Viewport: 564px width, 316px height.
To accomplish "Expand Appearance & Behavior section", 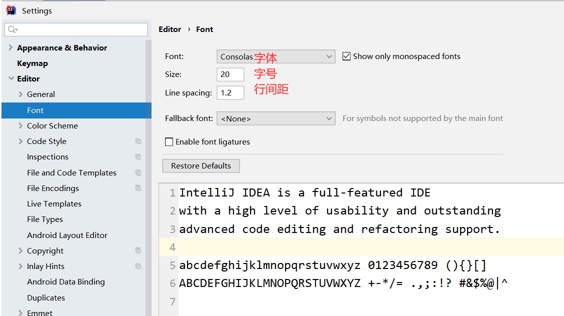I will click(x=11, y=47).
